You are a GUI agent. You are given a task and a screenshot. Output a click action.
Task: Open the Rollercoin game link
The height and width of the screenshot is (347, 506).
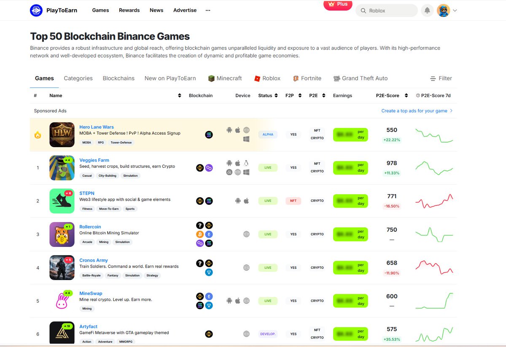coord(90,227)
